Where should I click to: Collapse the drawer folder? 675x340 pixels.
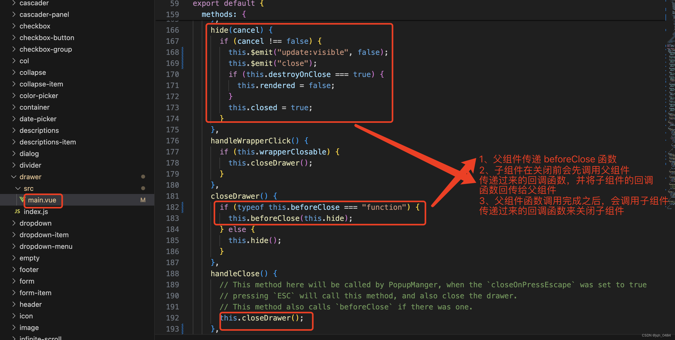tap(14, 177)
